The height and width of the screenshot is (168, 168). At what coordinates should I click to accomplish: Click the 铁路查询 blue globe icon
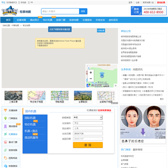click(6, 166)
